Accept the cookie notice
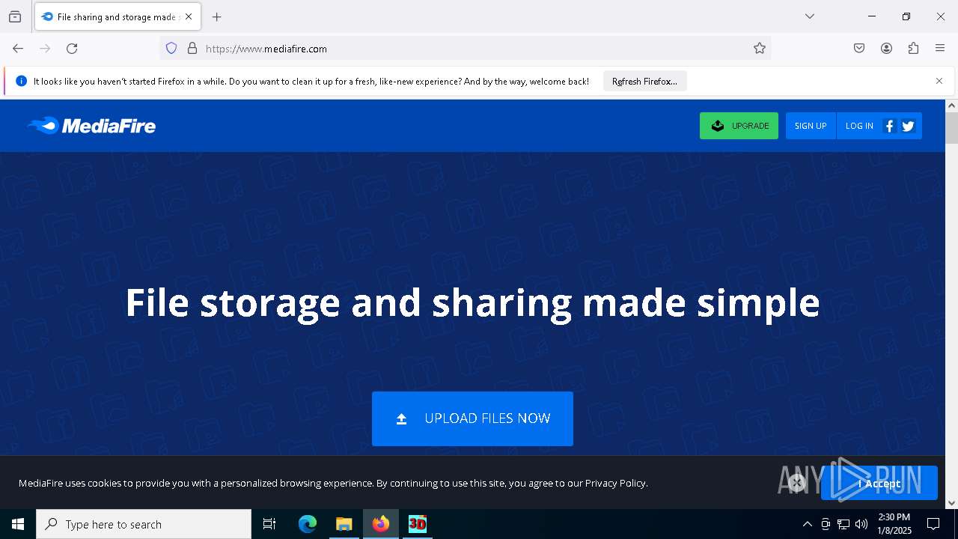 pyautogui.click(x=879, y=484)
